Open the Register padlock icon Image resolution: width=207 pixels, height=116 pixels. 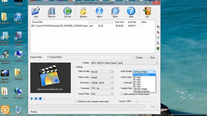point(83,12)
